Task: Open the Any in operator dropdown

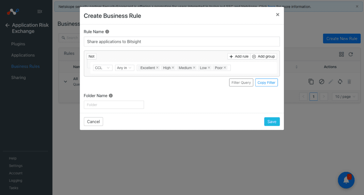Action: click(124, 68)
